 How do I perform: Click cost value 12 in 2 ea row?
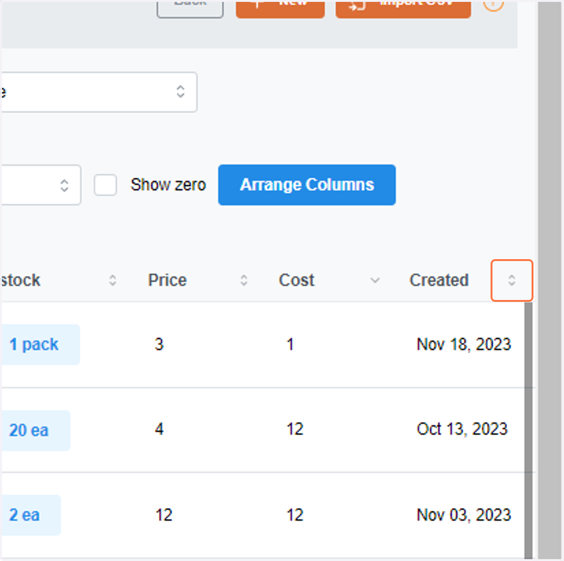[x=295, y=515]
